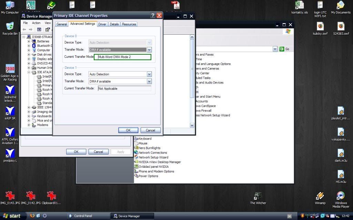The width and height of the screenshot is (353, 220).
Task: Select the Advanced Settings tab
Action: click(x=82, y=24)
